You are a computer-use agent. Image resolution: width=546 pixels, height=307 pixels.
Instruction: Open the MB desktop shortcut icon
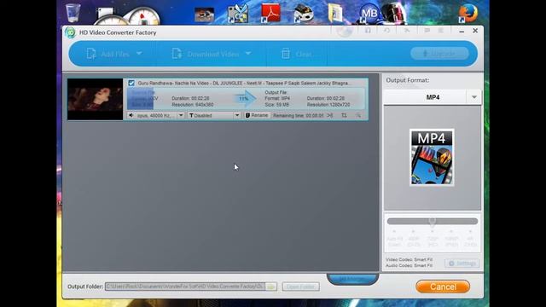pyautogui.click(x=369, y=14)
